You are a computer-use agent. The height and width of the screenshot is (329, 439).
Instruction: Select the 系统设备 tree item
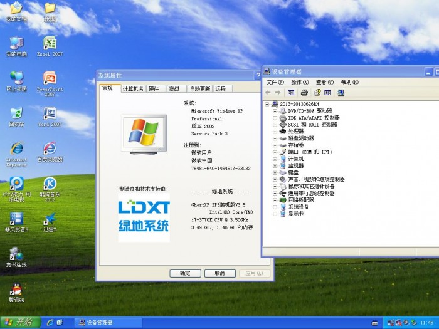click(298, 207)
